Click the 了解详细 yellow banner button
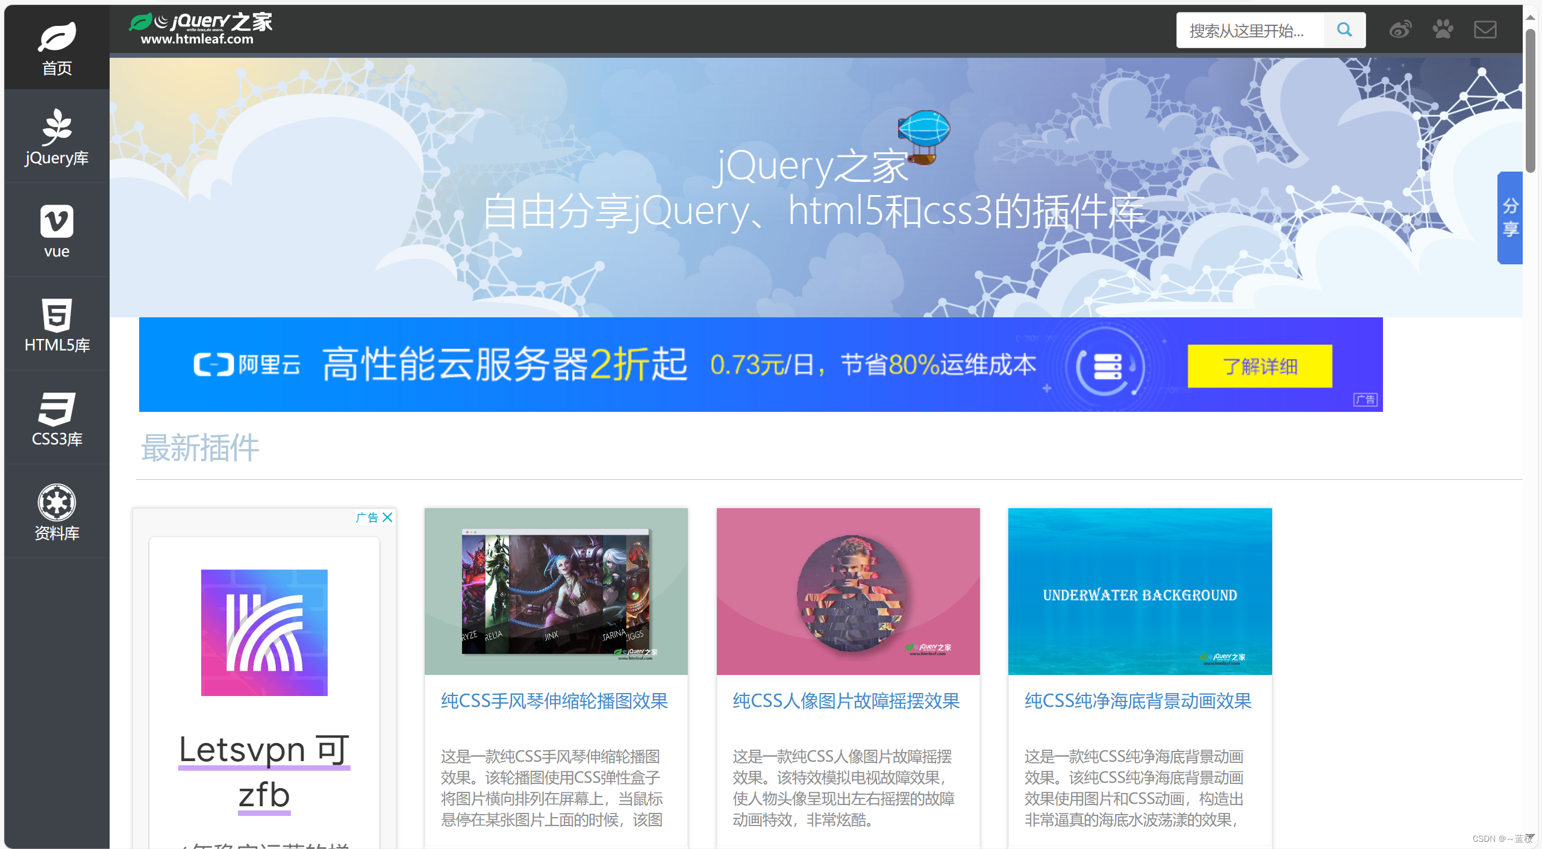The image size is (1542, 849). coord(1260,366)
